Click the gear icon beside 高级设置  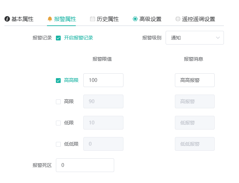[x=135, y=19]
